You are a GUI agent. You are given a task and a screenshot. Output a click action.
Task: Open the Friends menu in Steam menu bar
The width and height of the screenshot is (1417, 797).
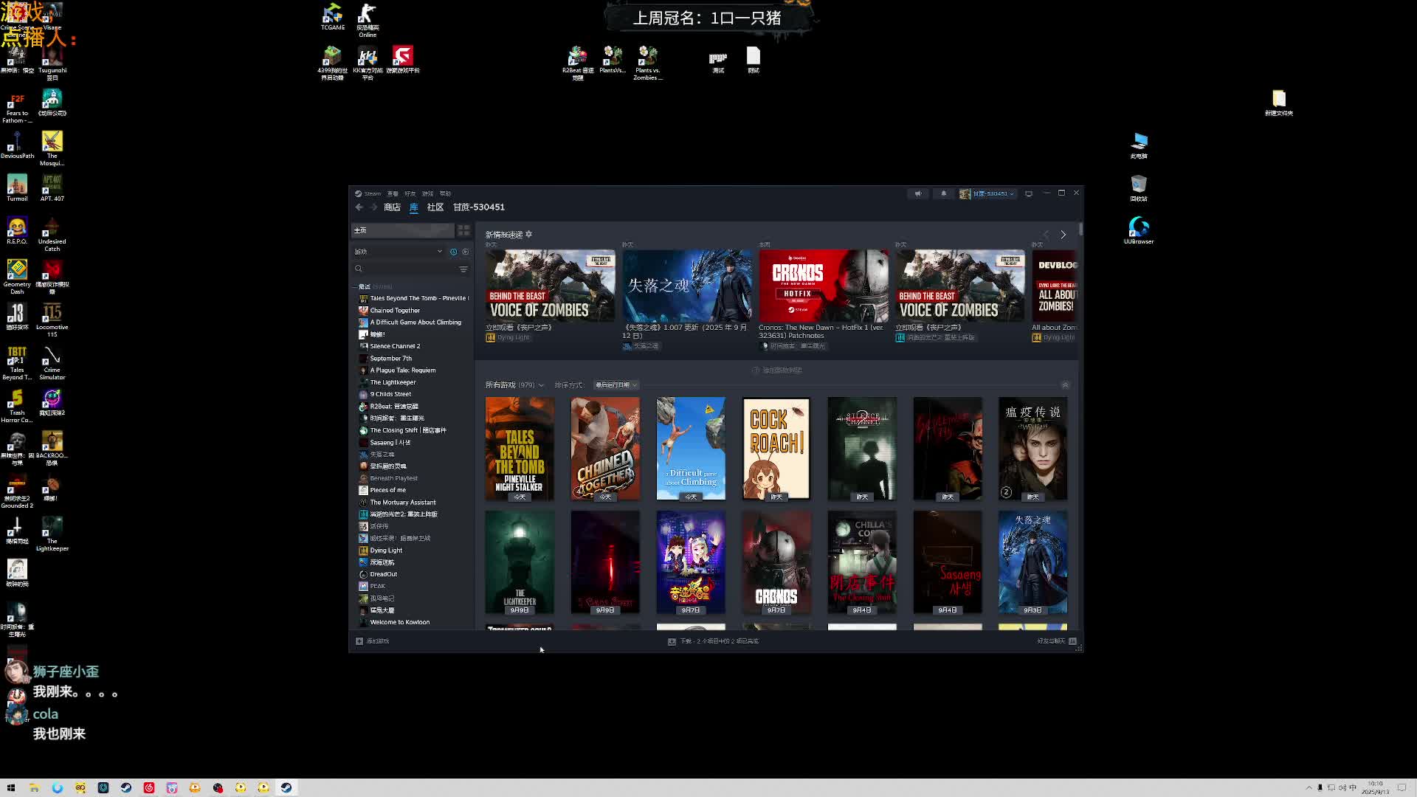(410, 193)
